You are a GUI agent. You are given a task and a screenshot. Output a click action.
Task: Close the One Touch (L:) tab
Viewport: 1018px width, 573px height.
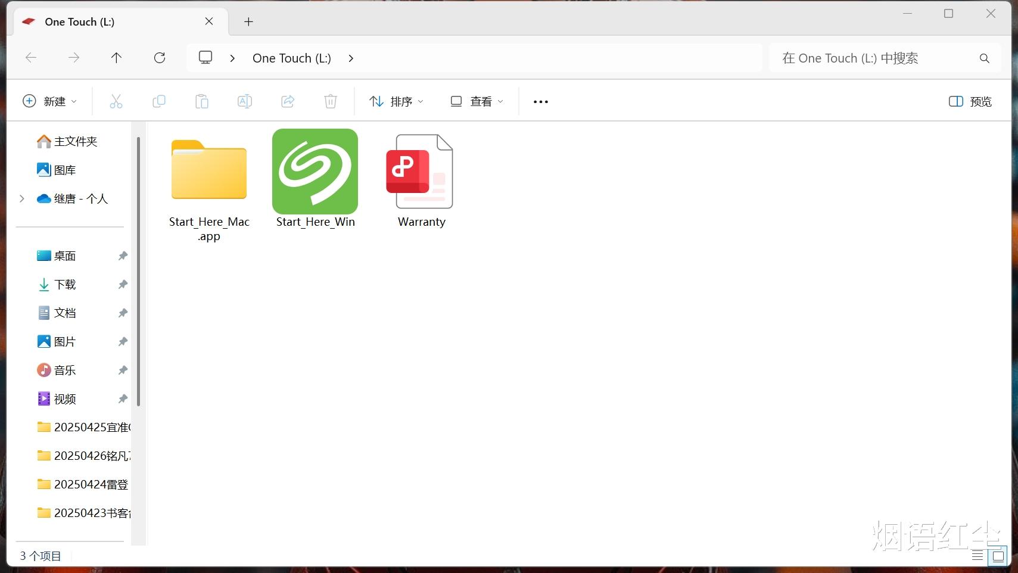point(209,21)
